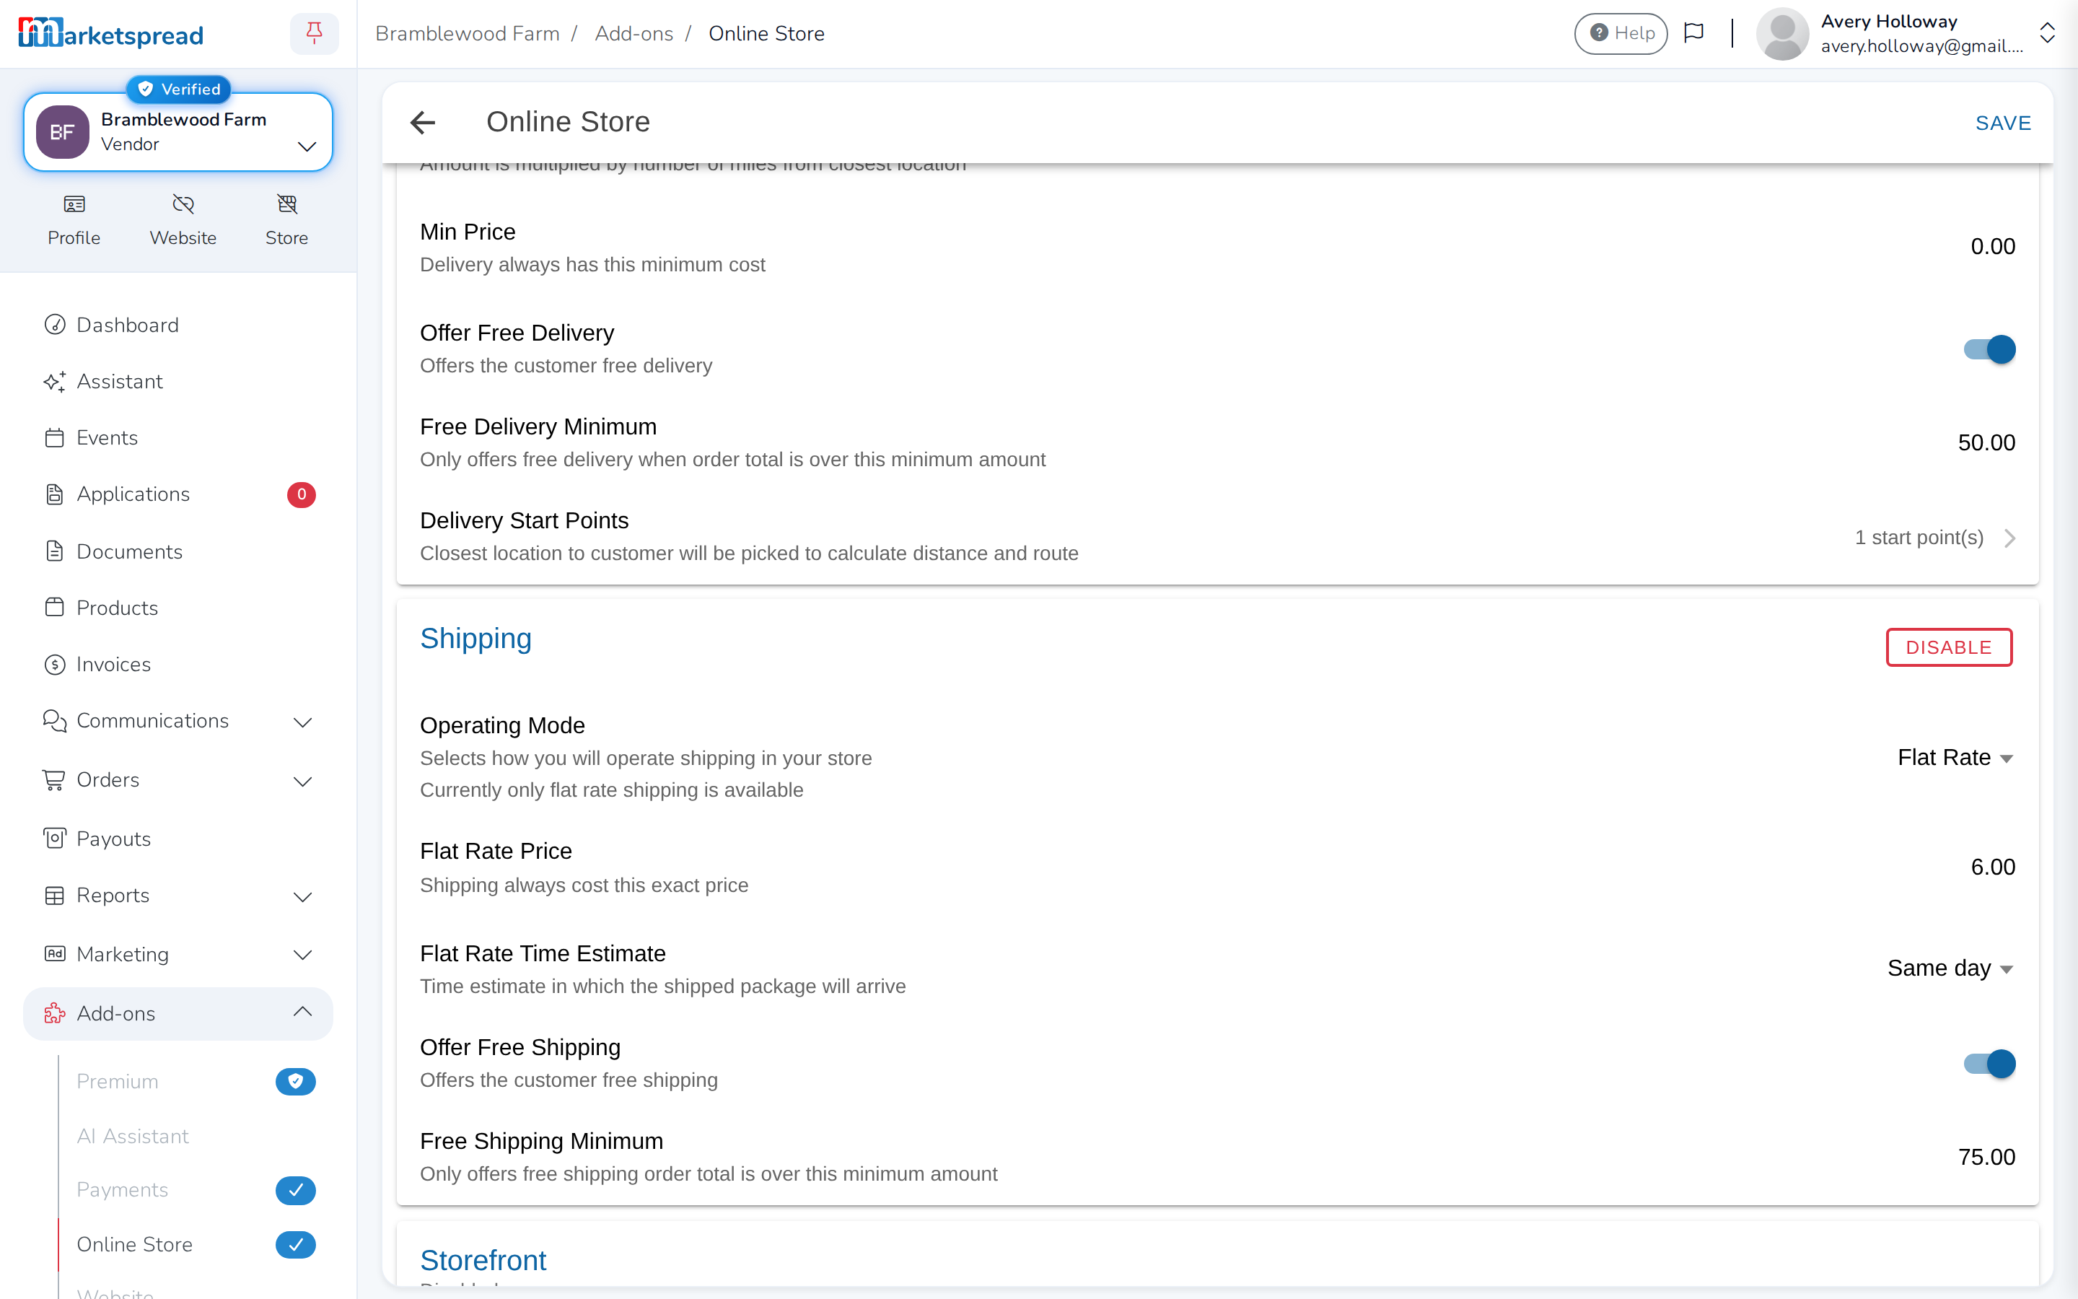Image resolution: width=2078 pixels, height=1299 pixels.
Task: Toggle the Online Store add-on checkmark
Action: [295, 1244]
